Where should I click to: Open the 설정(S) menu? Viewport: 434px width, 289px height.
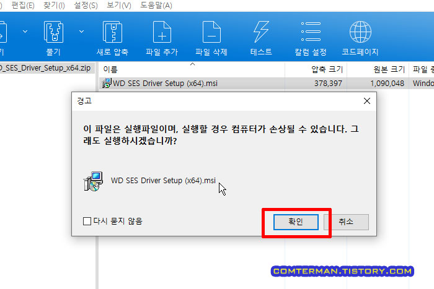pyautogui.click(x=86, y=5)
